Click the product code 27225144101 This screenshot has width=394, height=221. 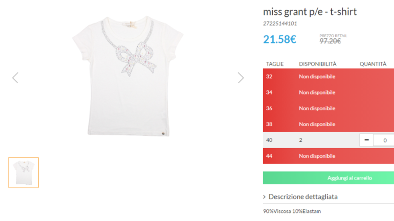click(x=280, y=23)
